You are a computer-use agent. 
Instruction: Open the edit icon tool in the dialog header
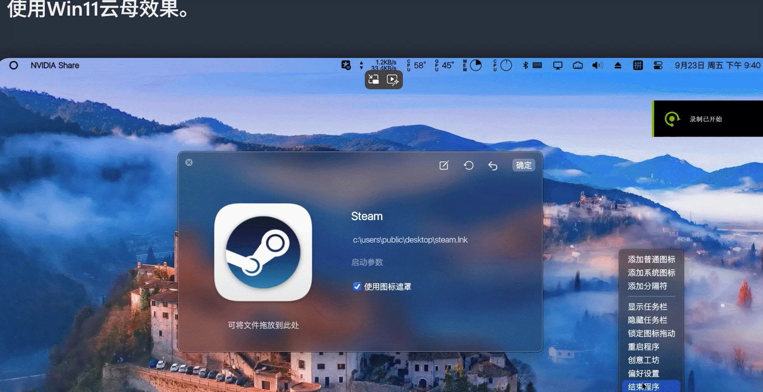click(x=444, y=165)
